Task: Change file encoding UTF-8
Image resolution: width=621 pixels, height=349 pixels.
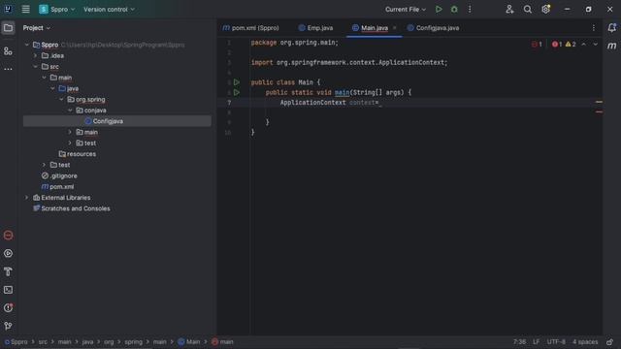Action: click(556, 342)
